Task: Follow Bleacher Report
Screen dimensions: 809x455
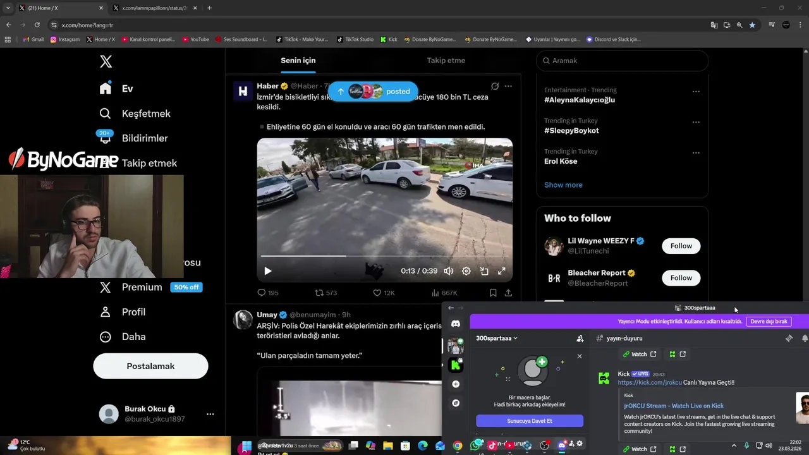Action: pyautogui.click(x=681, y=278)
